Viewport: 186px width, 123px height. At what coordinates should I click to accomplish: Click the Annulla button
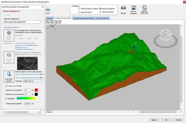(178, 120)
